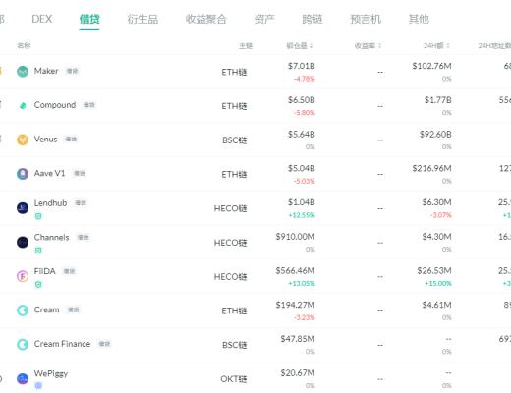Open the Cream Finance project link
511x393 pixels.
[62, 344]
